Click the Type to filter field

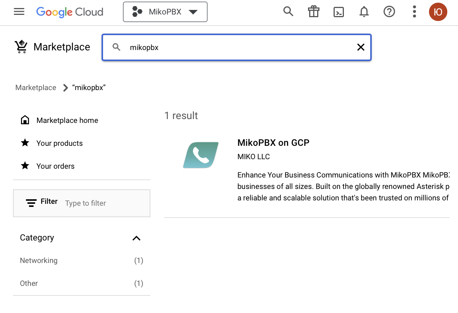click(x=103, y=203)
